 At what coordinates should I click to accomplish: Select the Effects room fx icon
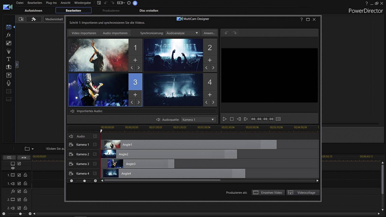(x=8, y=35)
